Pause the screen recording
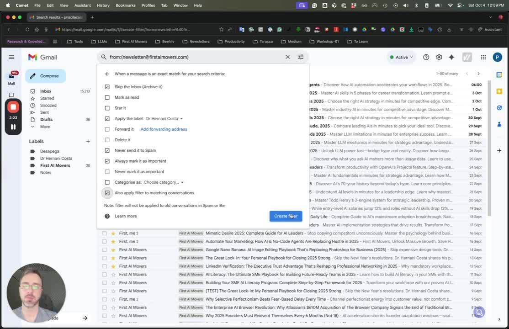 click(x=13, y=127)
